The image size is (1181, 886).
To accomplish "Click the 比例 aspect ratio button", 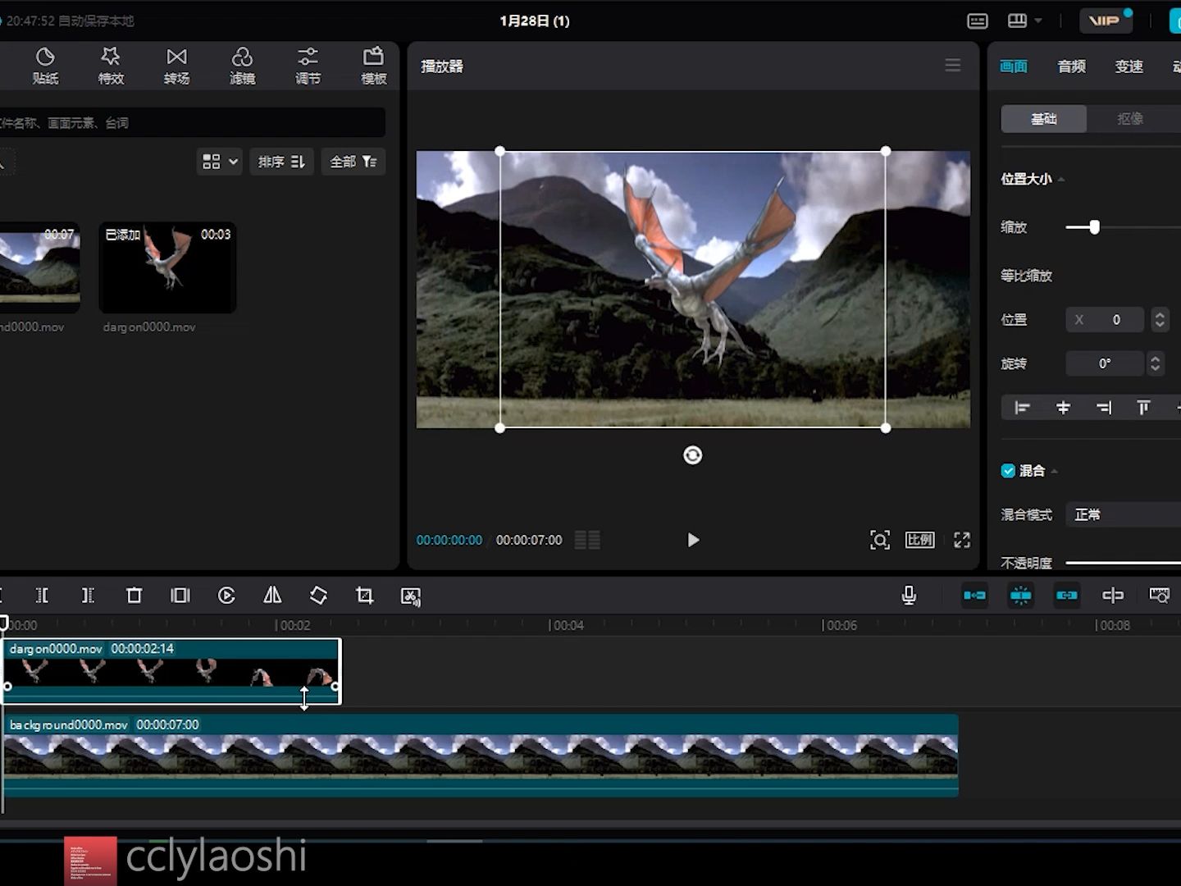I will click(x=919, y=540).
